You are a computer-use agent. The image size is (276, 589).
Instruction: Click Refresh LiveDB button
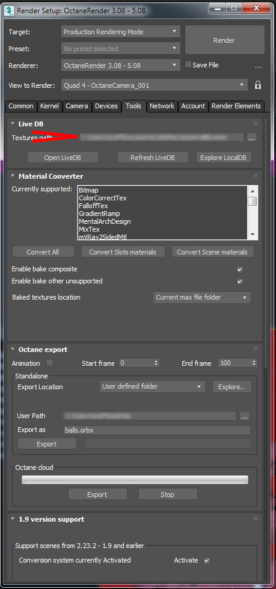pyautogui.click(x=153, y=158)
